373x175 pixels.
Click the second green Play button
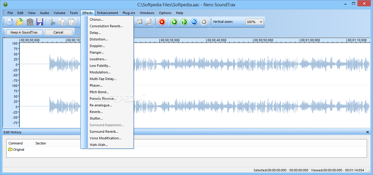click(x=184, y=22)
